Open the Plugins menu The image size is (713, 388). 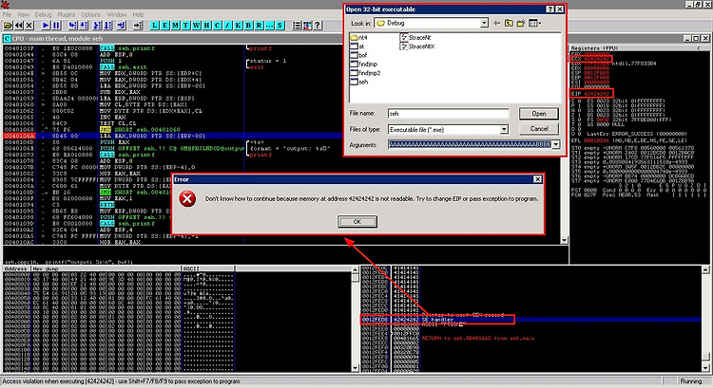click(67, 14)
